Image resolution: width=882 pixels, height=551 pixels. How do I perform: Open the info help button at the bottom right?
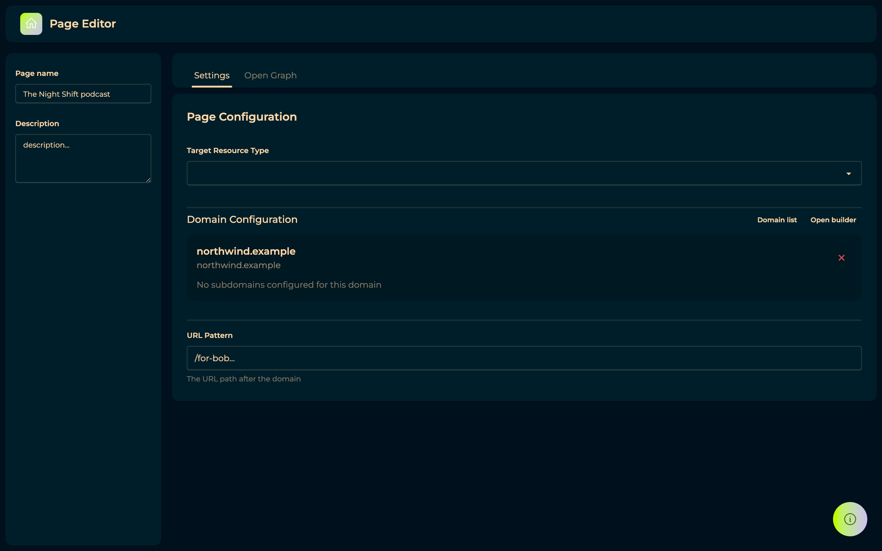850,519
